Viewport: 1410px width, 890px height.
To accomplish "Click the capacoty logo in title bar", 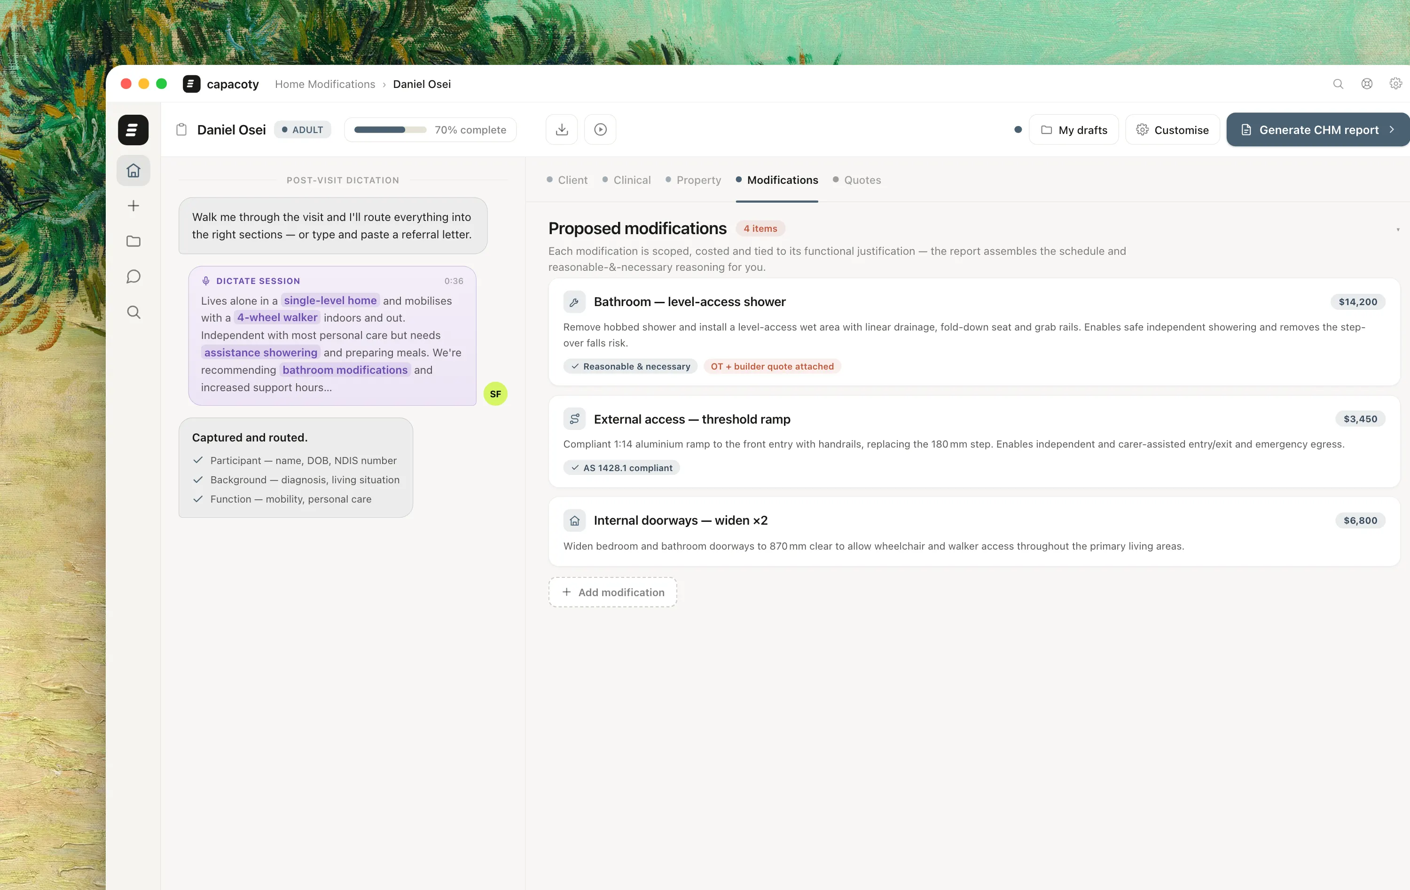I will [191, 84].
